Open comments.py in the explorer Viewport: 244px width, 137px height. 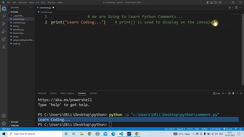(19, 23)
